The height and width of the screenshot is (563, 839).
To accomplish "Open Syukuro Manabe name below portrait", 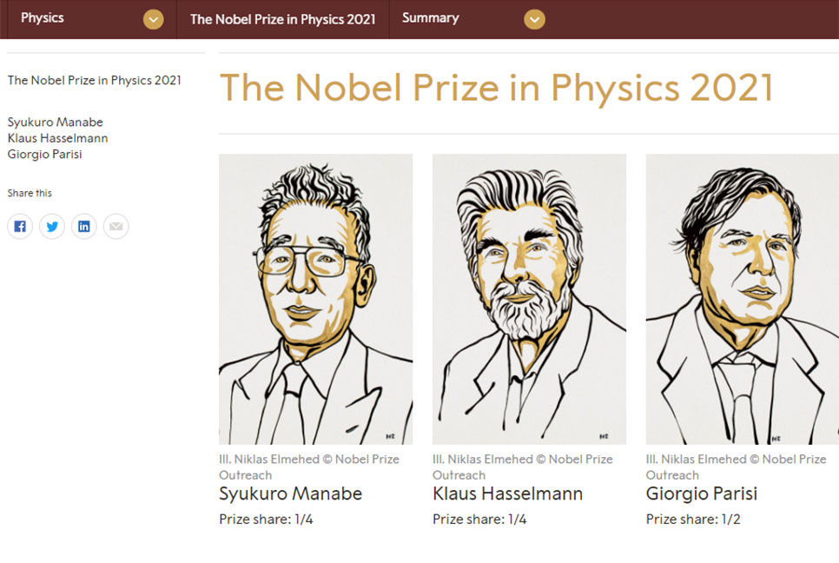I will 291,493.
